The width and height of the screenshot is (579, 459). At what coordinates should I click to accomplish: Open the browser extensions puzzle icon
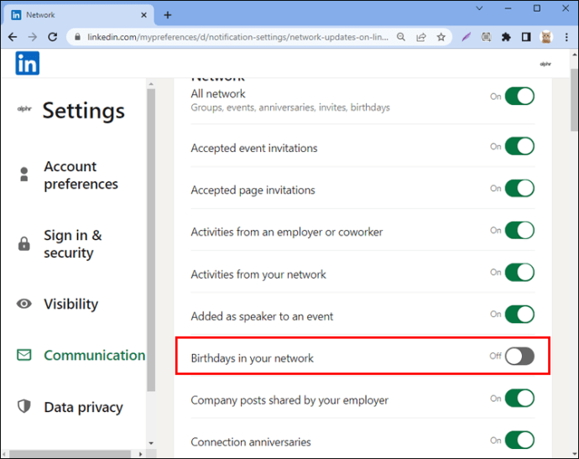[506, 37]
